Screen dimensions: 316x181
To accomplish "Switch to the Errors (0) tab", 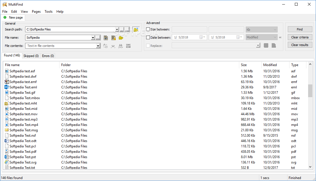I will coord(48,56).
